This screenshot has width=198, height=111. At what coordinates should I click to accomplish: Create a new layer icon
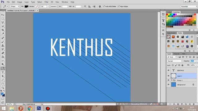pos(190,104)
